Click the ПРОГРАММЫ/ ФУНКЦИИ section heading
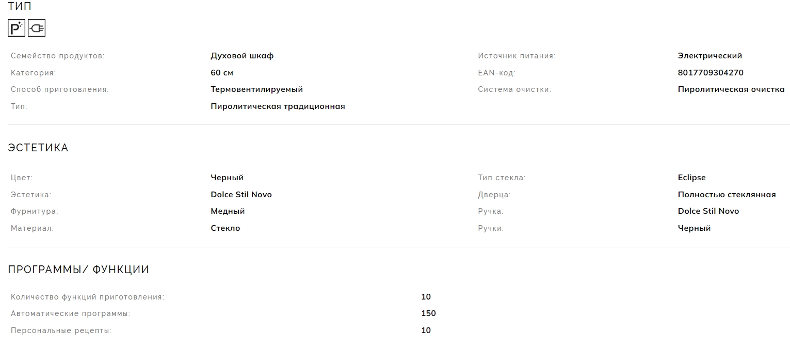 78,270
